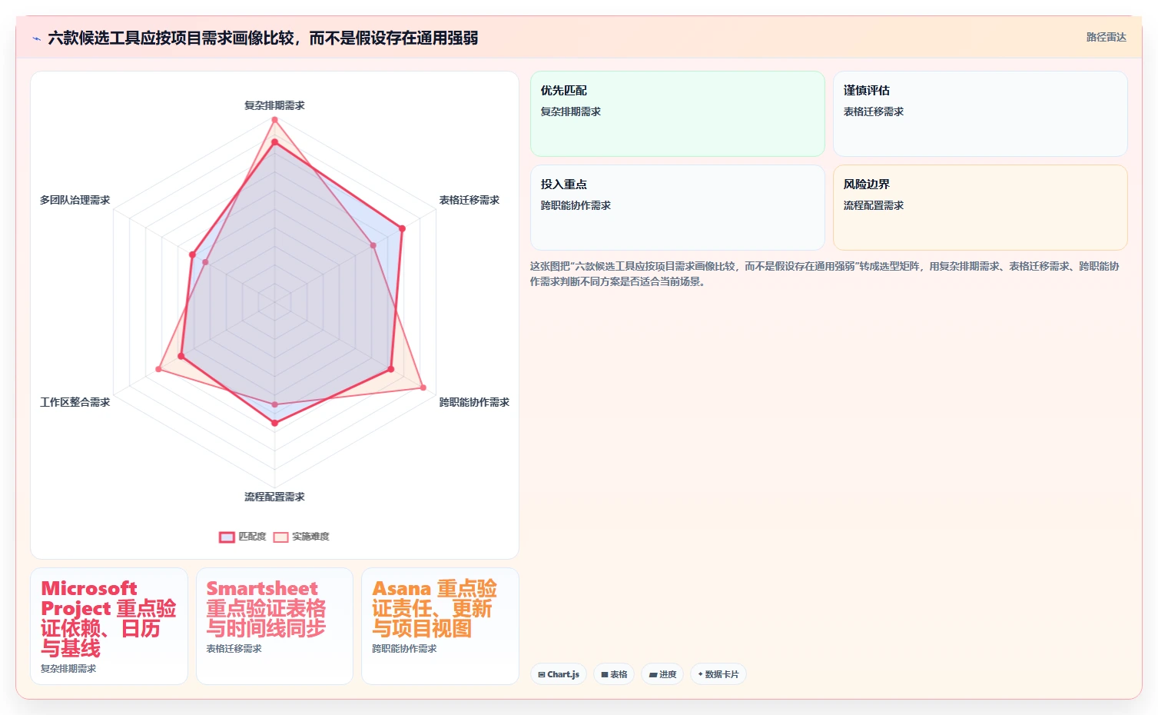This screenshot has height=715, width=1158.
Task: Open the 优先匹配 card
Action: [x=677, y=114]
